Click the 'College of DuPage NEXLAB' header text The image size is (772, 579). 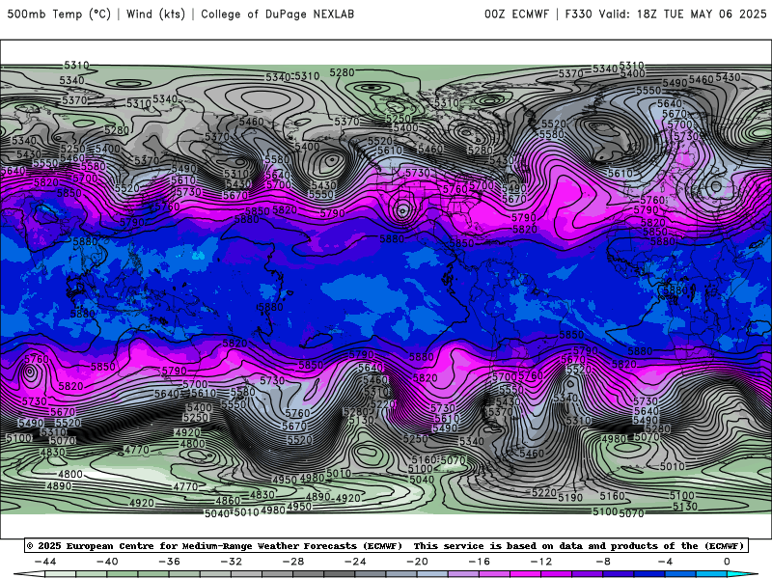277,14
